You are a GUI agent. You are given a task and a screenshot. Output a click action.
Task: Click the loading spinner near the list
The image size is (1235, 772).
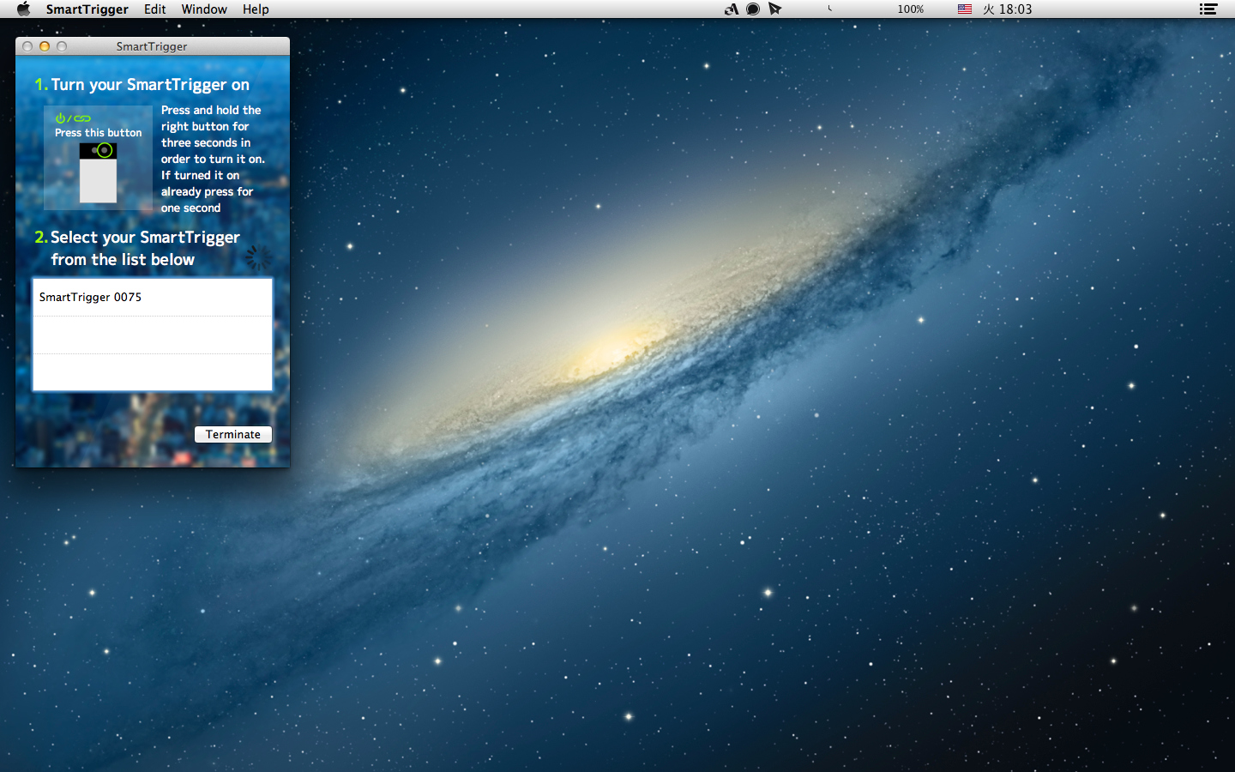click(x=258, y=256)
